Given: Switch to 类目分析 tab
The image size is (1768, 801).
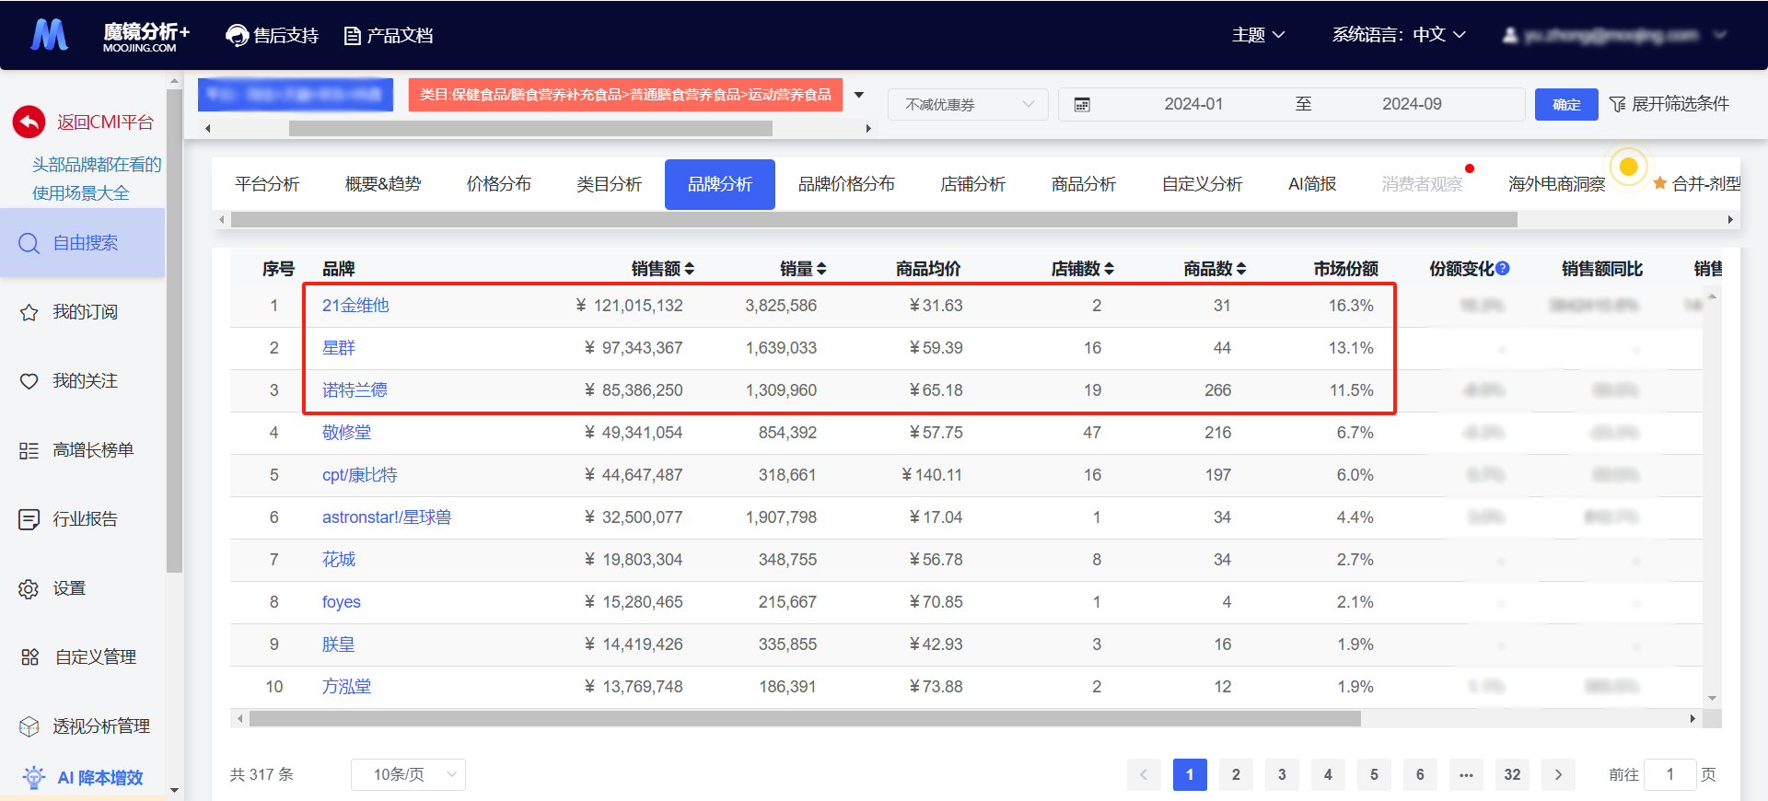Looking at the screenshot, I should click(x=610, y=184).
